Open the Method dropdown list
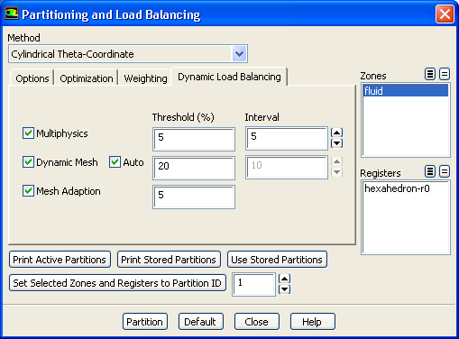The height and width of the screenshot is (339, 459). [x=239, y=54]
